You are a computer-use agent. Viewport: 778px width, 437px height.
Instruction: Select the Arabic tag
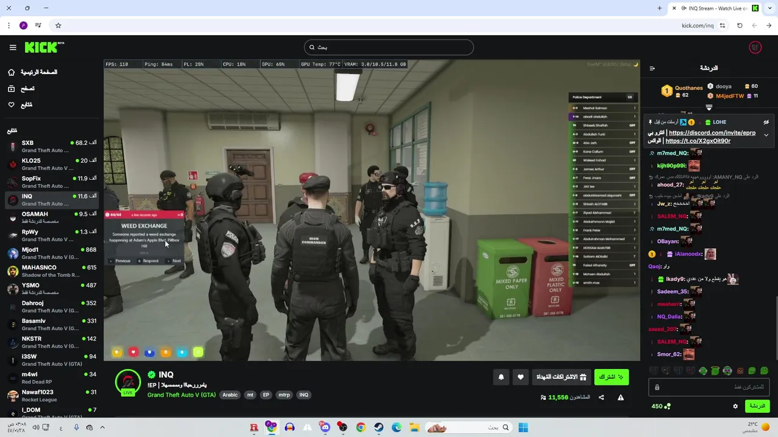pos(230,395)
